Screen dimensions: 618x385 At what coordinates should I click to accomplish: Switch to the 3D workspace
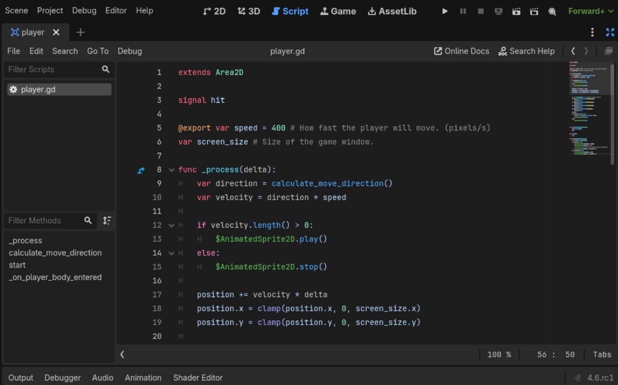248,11
